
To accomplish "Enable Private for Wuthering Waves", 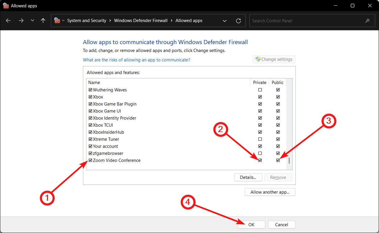I will coord(260,90).
